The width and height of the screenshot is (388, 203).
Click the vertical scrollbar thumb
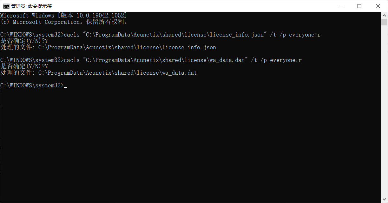click(385, 22)
